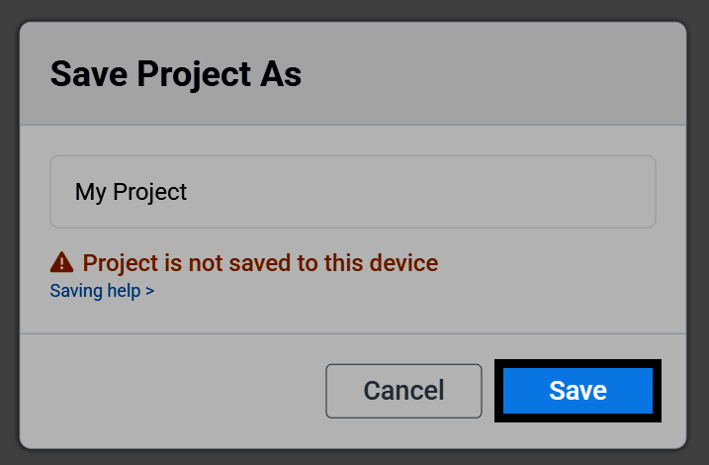Click the red warning triangle icon

pos(61,262)
